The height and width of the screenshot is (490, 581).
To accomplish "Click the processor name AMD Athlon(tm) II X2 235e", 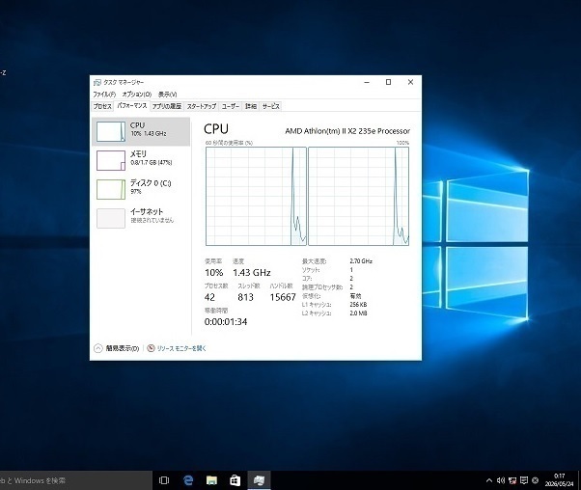I will [347, 131].
